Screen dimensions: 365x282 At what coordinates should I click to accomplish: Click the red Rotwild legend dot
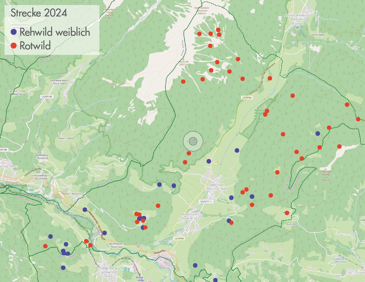click(x=14, y=46)
